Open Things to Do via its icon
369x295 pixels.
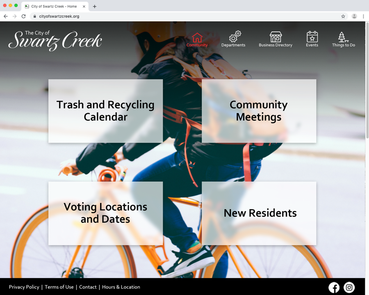pyautogui.click(x=343, y=36)
